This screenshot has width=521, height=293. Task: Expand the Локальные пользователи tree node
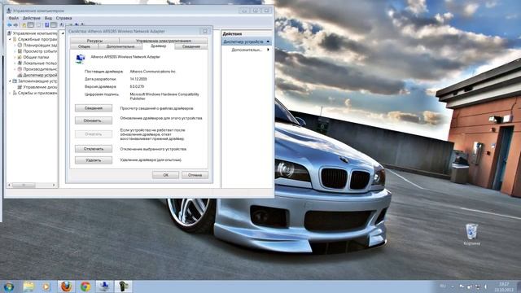click(15, 63)
